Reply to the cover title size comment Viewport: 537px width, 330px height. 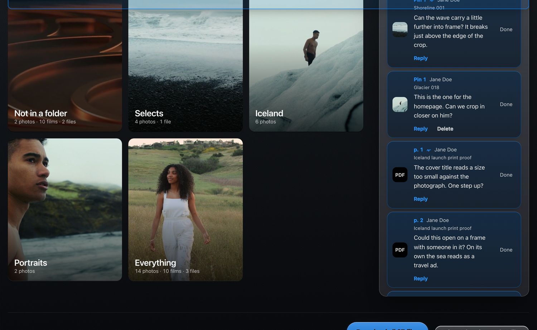[x=421, y=199]
